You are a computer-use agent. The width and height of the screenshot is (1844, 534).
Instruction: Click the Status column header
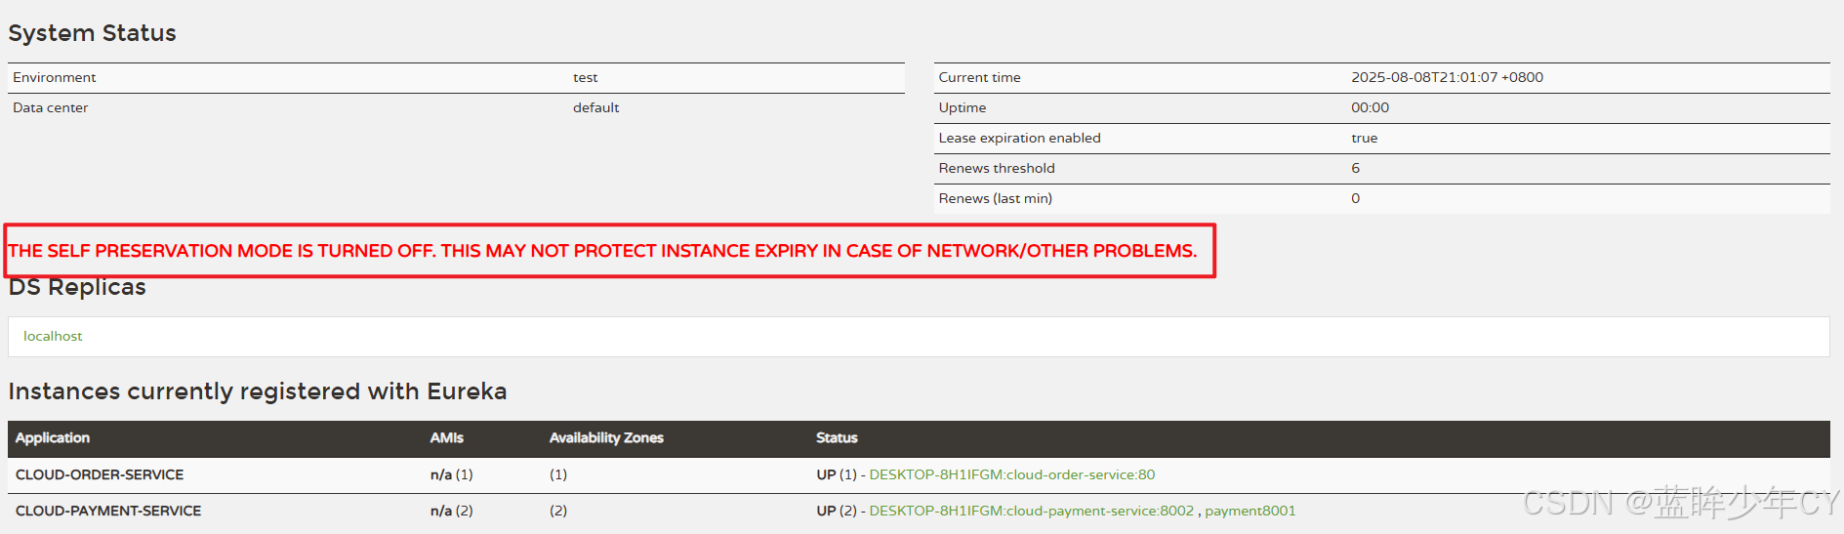[837, 437]
